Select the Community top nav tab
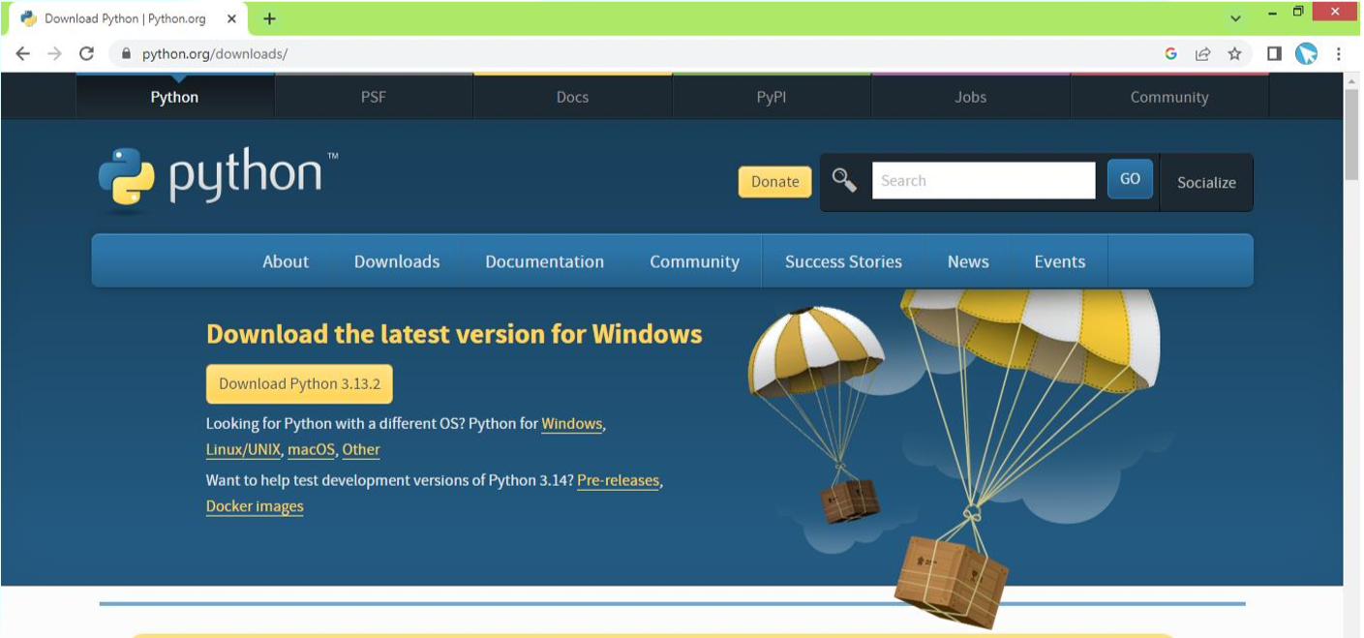1364x638 pixels. [1169, 97]
